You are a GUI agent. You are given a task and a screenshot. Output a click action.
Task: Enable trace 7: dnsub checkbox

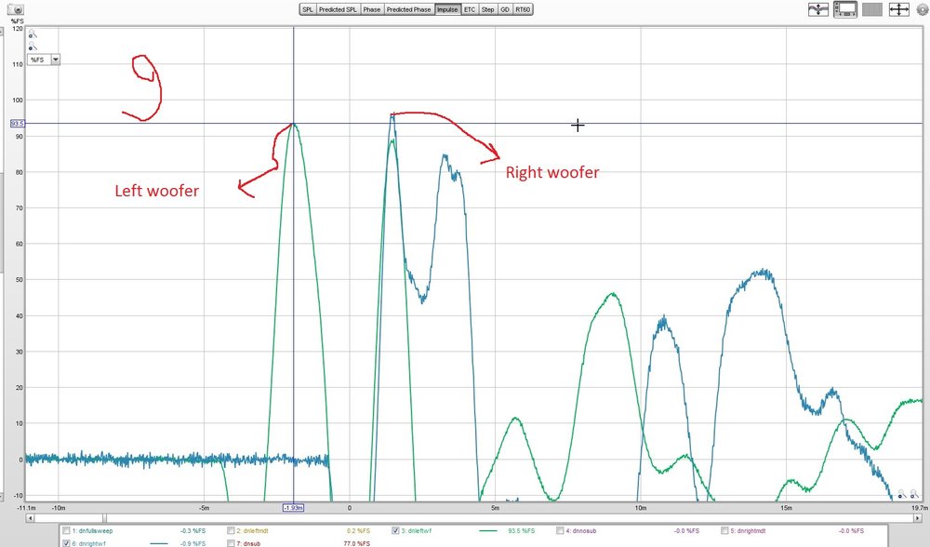point(231,543)
